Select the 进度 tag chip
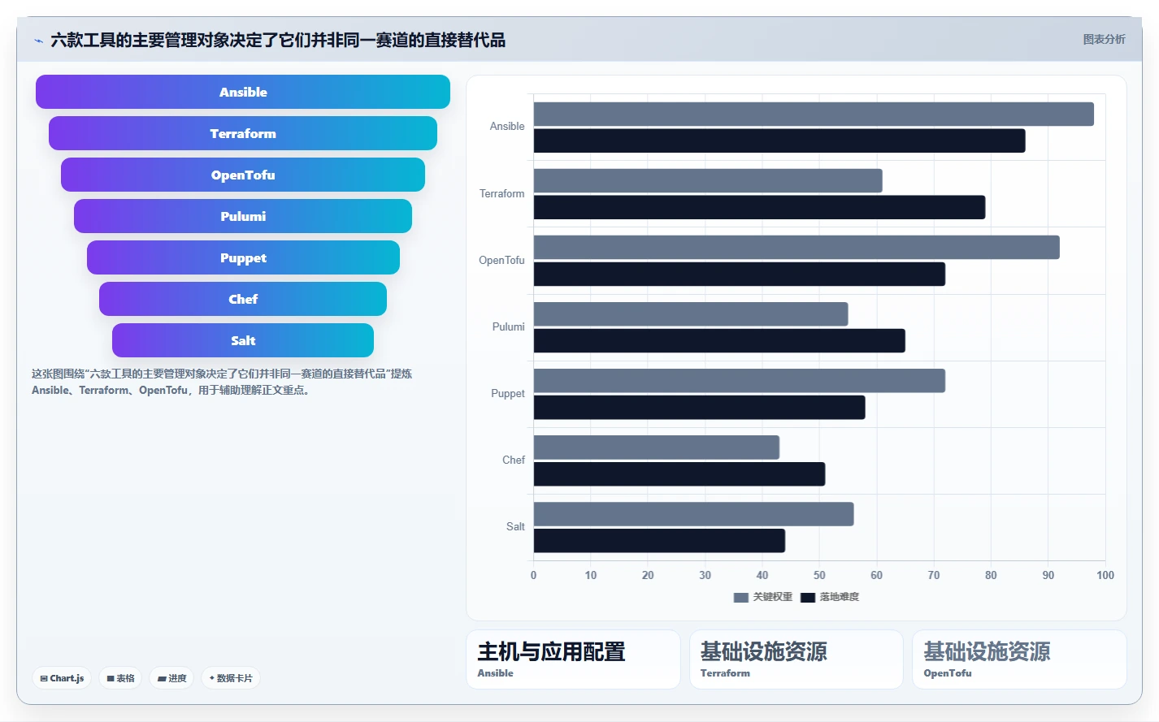Image resolution: width=1159 pixels, height=722 pixels. pos(171,678)
